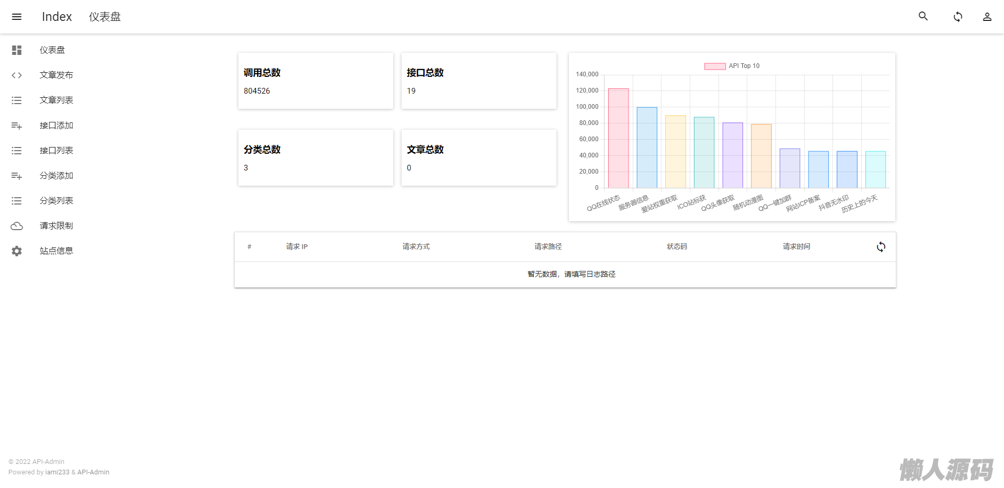Toggle the API Top 10 chart legend
Viewport: 1004px width, 488px height.
pyautogui.click(x=732, y=66)
